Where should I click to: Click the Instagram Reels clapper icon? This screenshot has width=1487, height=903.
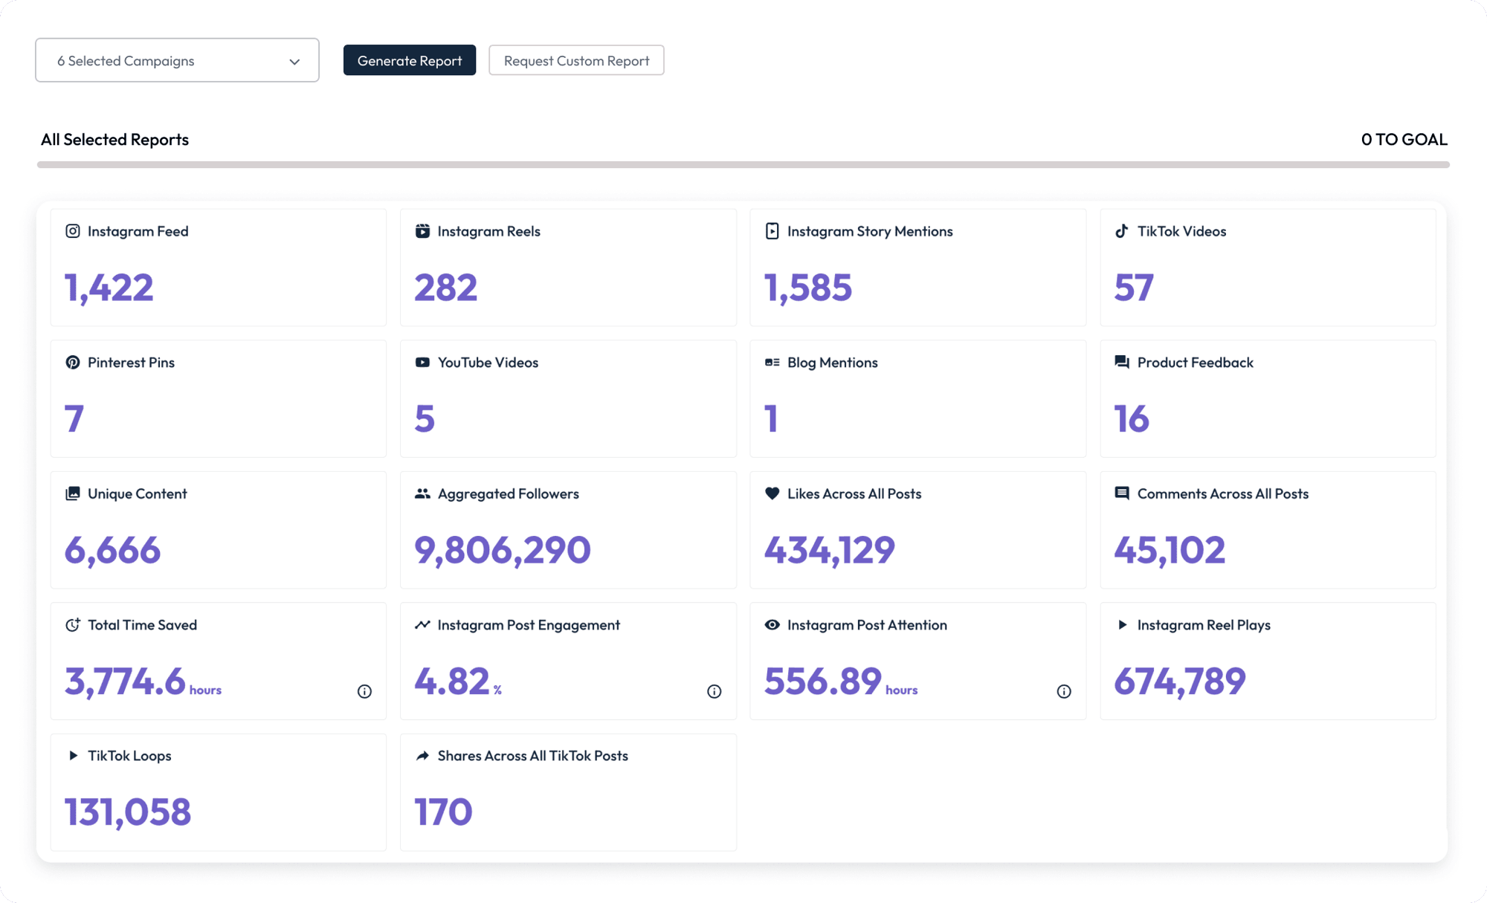point(422,231)
